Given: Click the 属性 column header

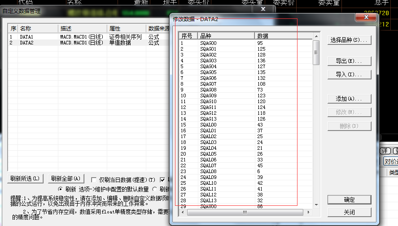Looking at the screenshot, I should [x=127, y=28].
